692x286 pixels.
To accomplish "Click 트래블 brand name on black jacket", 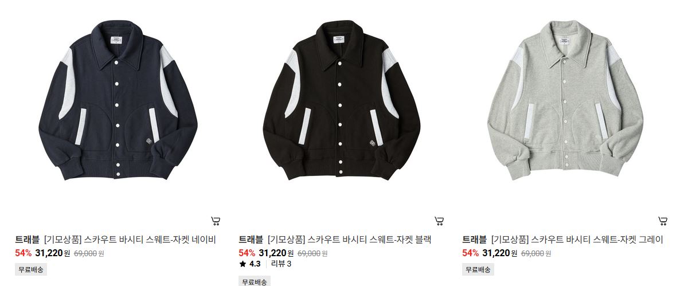I will [x=251, y=240].
